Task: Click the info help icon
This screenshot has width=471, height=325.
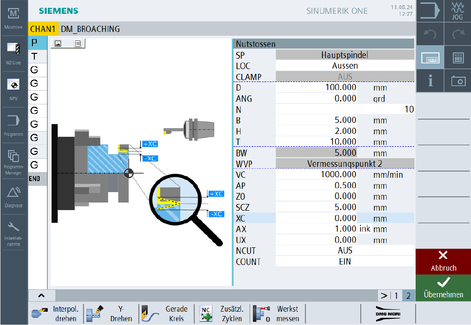Action: click(x=430, y=81)
